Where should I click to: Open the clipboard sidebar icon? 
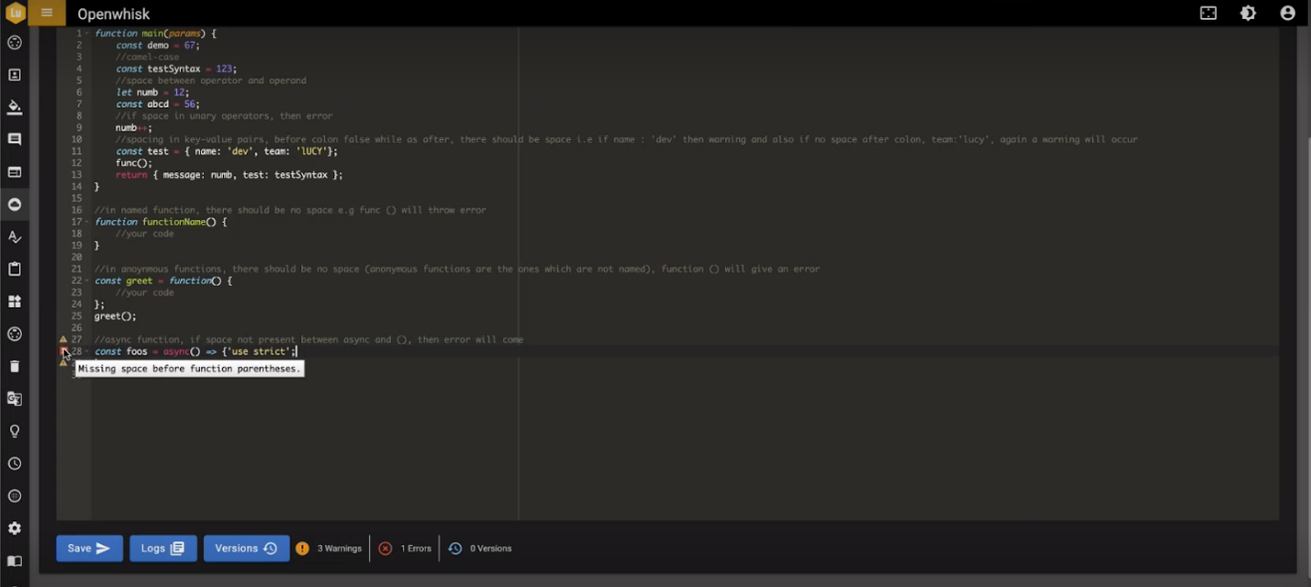point(14,269)
